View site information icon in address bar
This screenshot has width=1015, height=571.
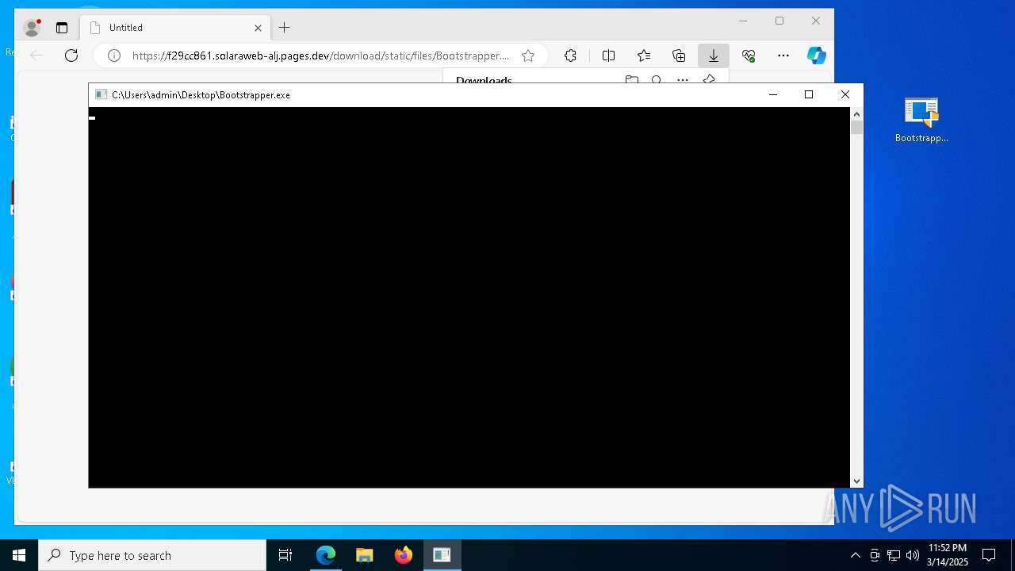(x=114, y=56)
